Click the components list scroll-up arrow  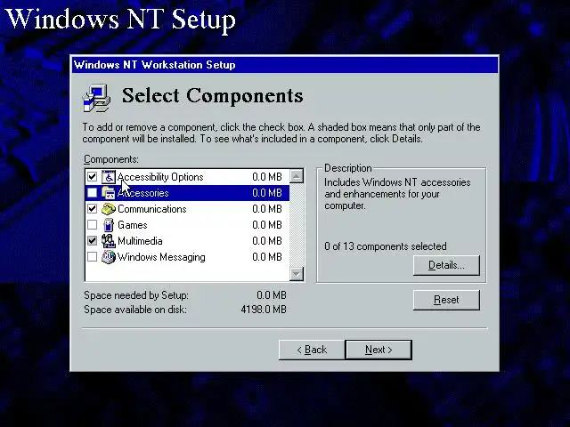click(297, 176)
